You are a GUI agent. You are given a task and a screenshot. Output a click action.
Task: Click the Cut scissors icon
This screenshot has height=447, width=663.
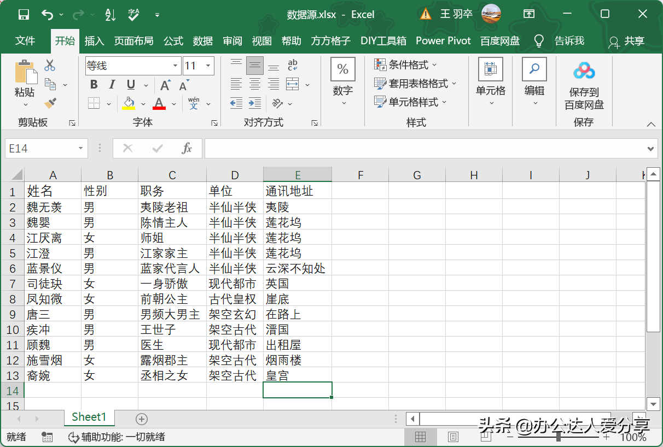click(50, 66)
